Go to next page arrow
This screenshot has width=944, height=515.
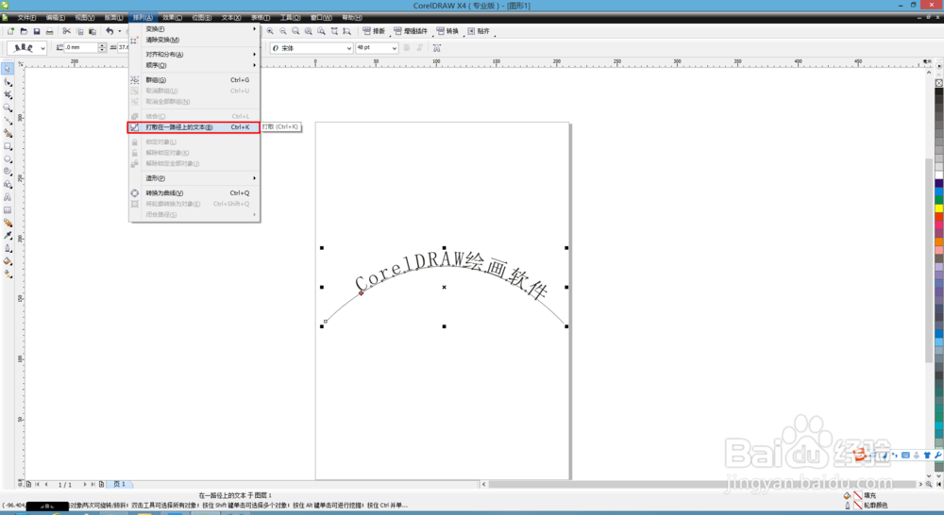pos(85,484)
